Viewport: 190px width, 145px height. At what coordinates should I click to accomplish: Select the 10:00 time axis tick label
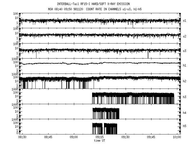pyautogui.click(x=177, y=137)
